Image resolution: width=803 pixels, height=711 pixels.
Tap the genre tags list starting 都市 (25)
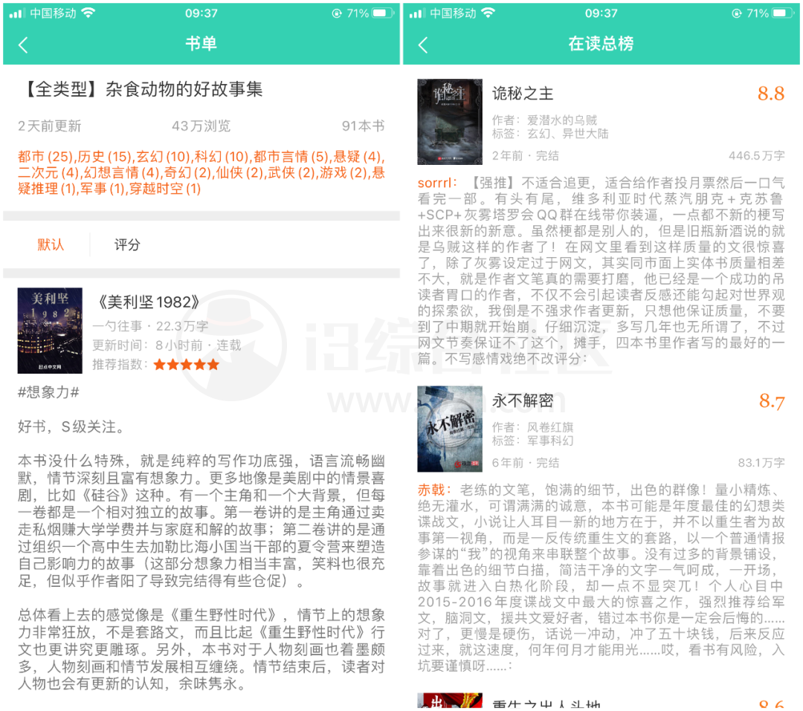(201, 172)
